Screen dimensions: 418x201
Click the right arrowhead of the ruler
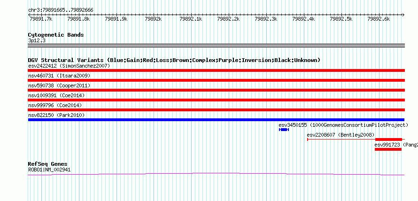(x=403, y=15)
